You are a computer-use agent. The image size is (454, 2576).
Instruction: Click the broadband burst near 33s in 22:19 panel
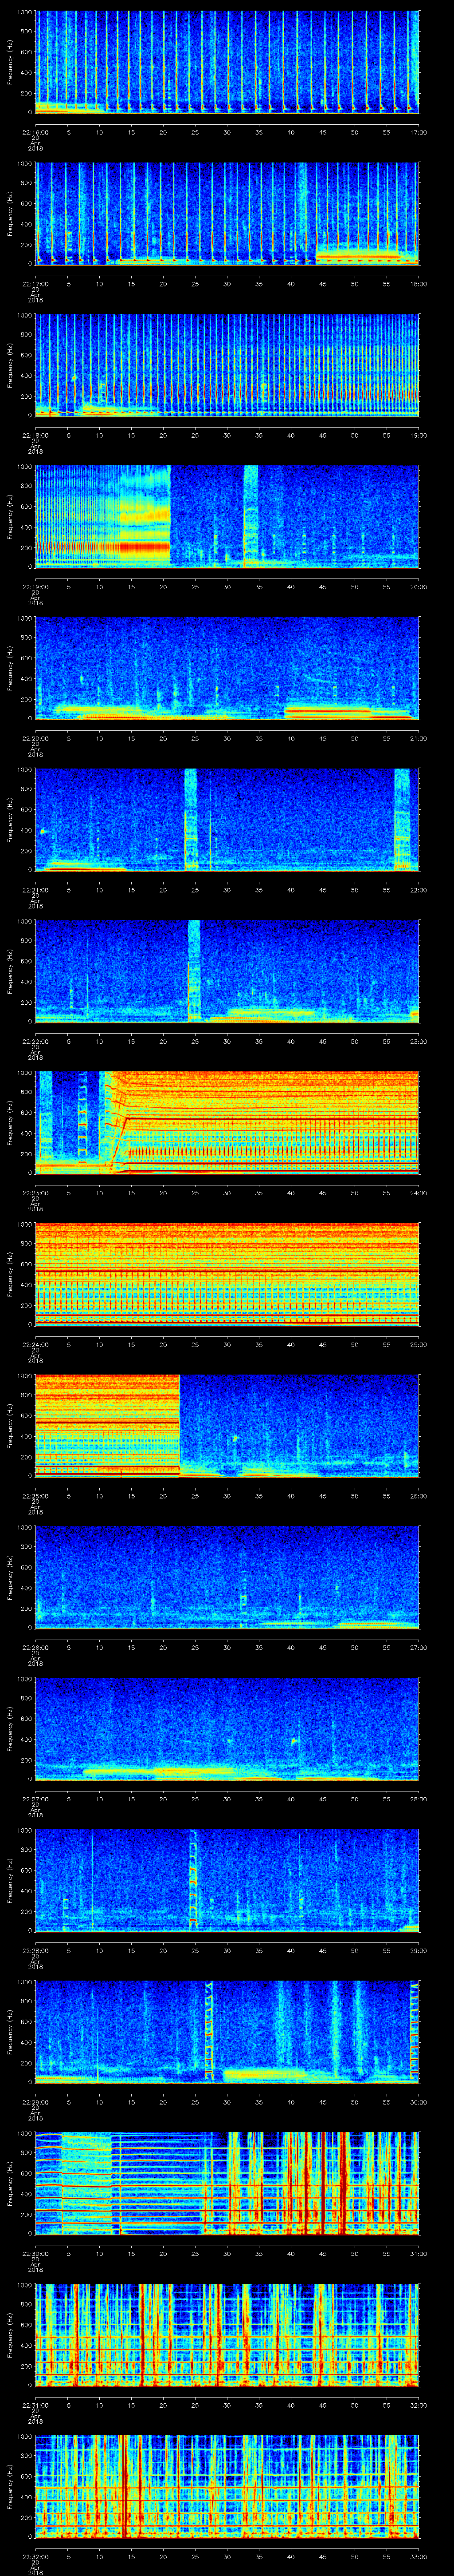[250, 515]
